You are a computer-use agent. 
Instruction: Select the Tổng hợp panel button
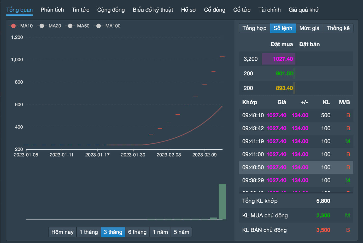point(254,28)
